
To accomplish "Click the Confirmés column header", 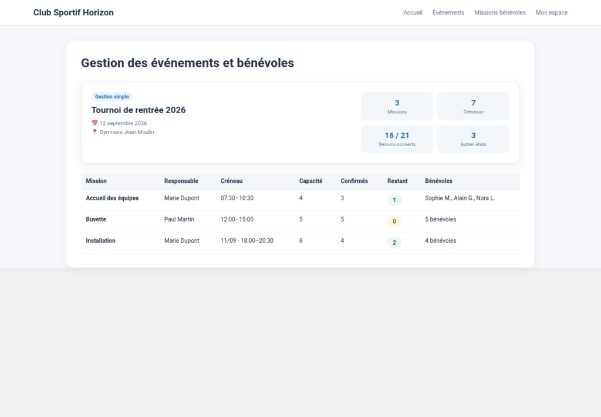I will [354, 181].
